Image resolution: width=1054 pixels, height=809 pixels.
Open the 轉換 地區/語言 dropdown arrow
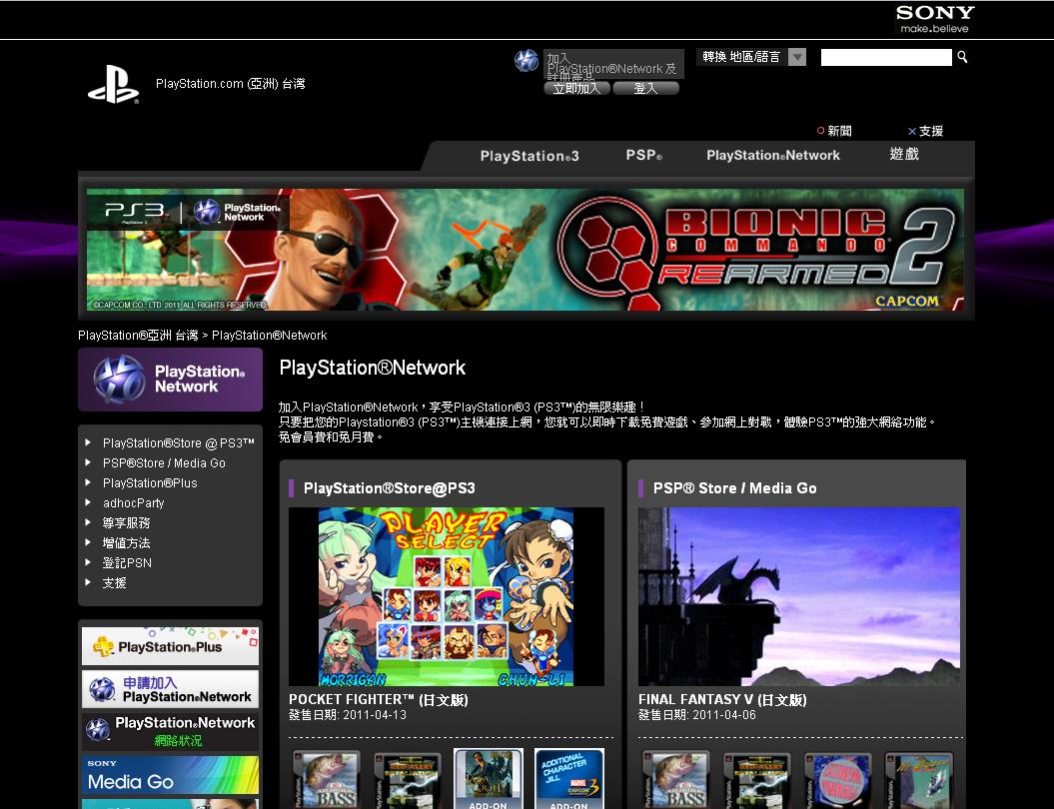[x=796, y=57]
